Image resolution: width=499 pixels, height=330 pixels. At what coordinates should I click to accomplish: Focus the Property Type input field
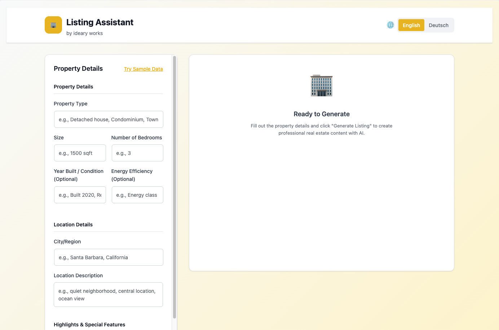tap(109, 120)
